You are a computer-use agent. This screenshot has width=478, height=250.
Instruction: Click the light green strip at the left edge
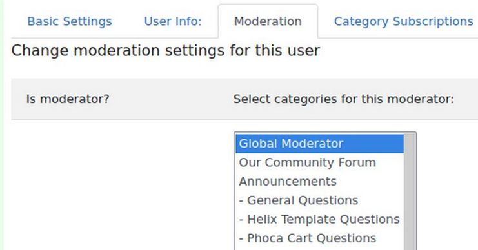click(1, 125)
